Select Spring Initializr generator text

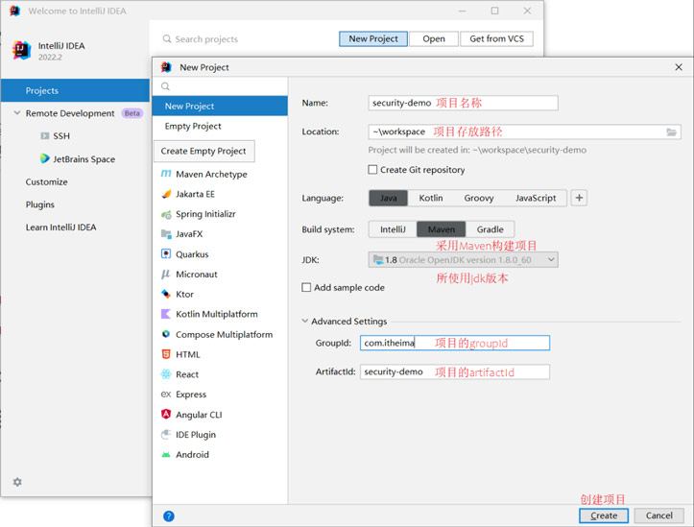(205, 214)
